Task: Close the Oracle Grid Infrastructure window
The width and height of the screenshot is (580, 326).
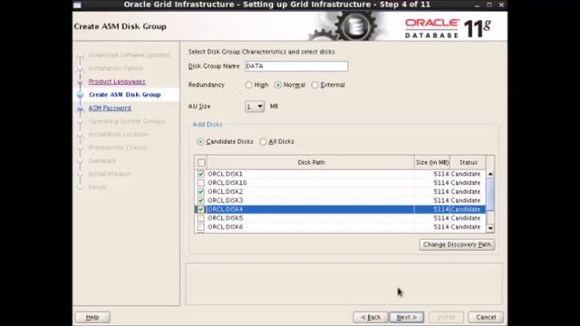Action: pos(501,5)
